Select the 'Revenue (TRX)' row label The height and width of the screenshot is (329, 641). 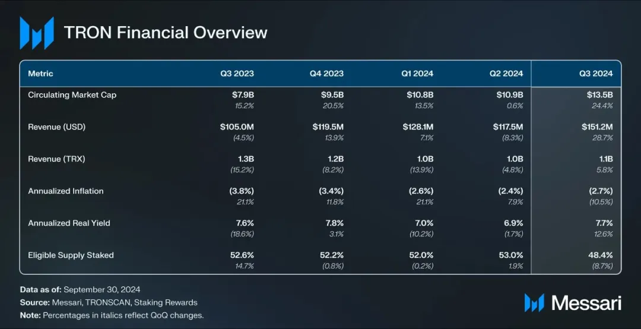(56, 159)
